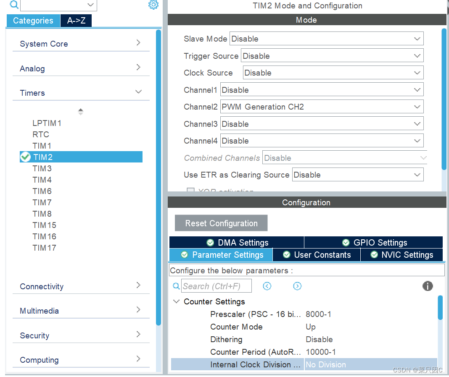Click the Counter Period value 10000-1
Screen dimensions: 449x377
click(321, 352)
